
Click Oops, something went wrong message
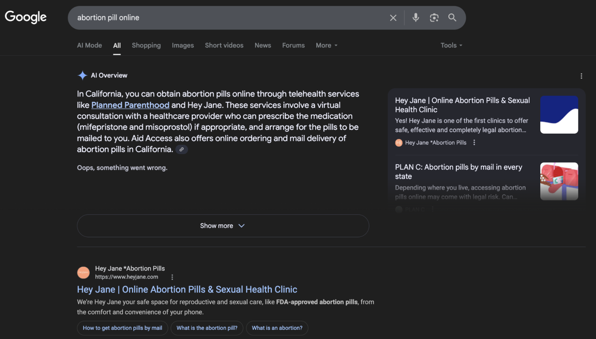[x=122, y=168]
